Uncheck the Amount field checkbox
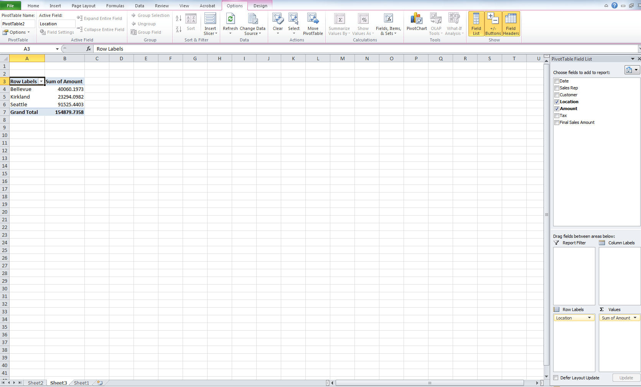The height and width of the screenshot is (387, 641). (557, 109)
